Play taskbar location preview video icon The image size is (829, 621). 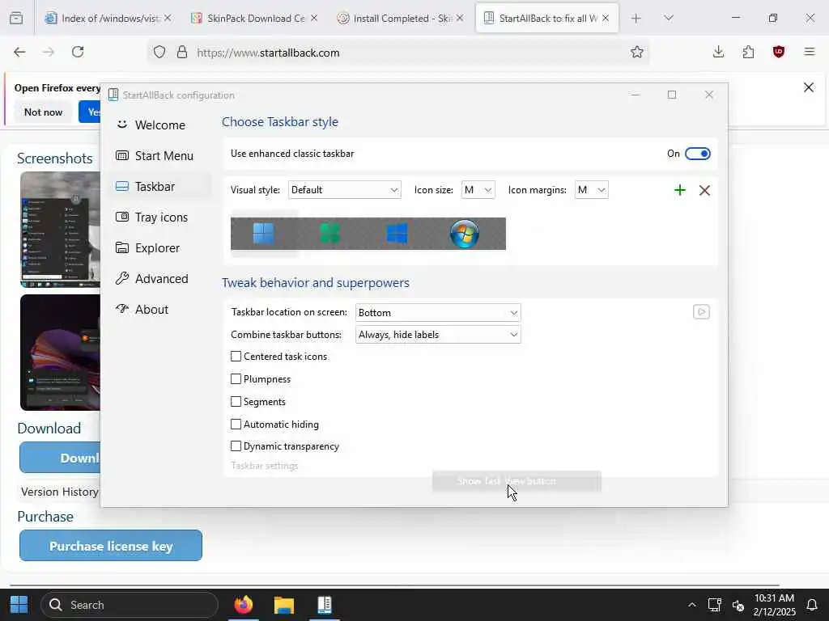(701, 311)
